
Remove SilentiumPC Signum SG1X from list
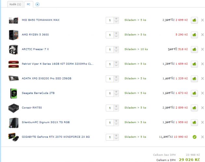click(202, 122)
